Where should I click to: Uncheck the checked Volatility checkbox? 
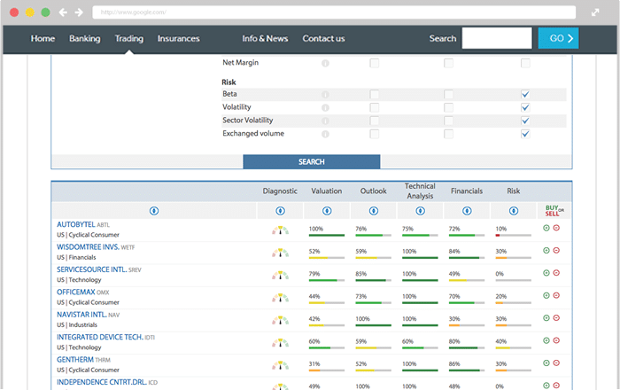coord(525,107)
